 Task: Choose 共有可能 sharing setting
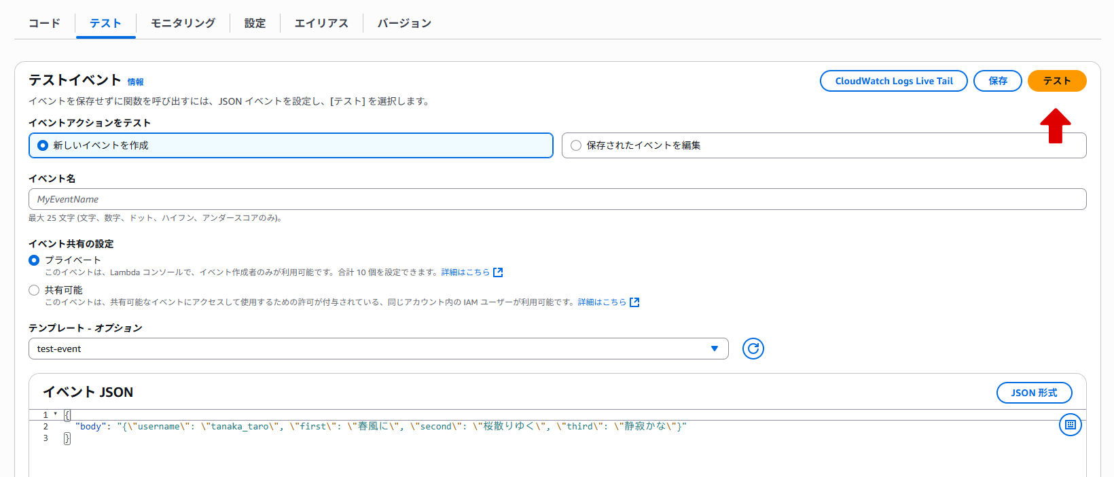click(34, 290)
